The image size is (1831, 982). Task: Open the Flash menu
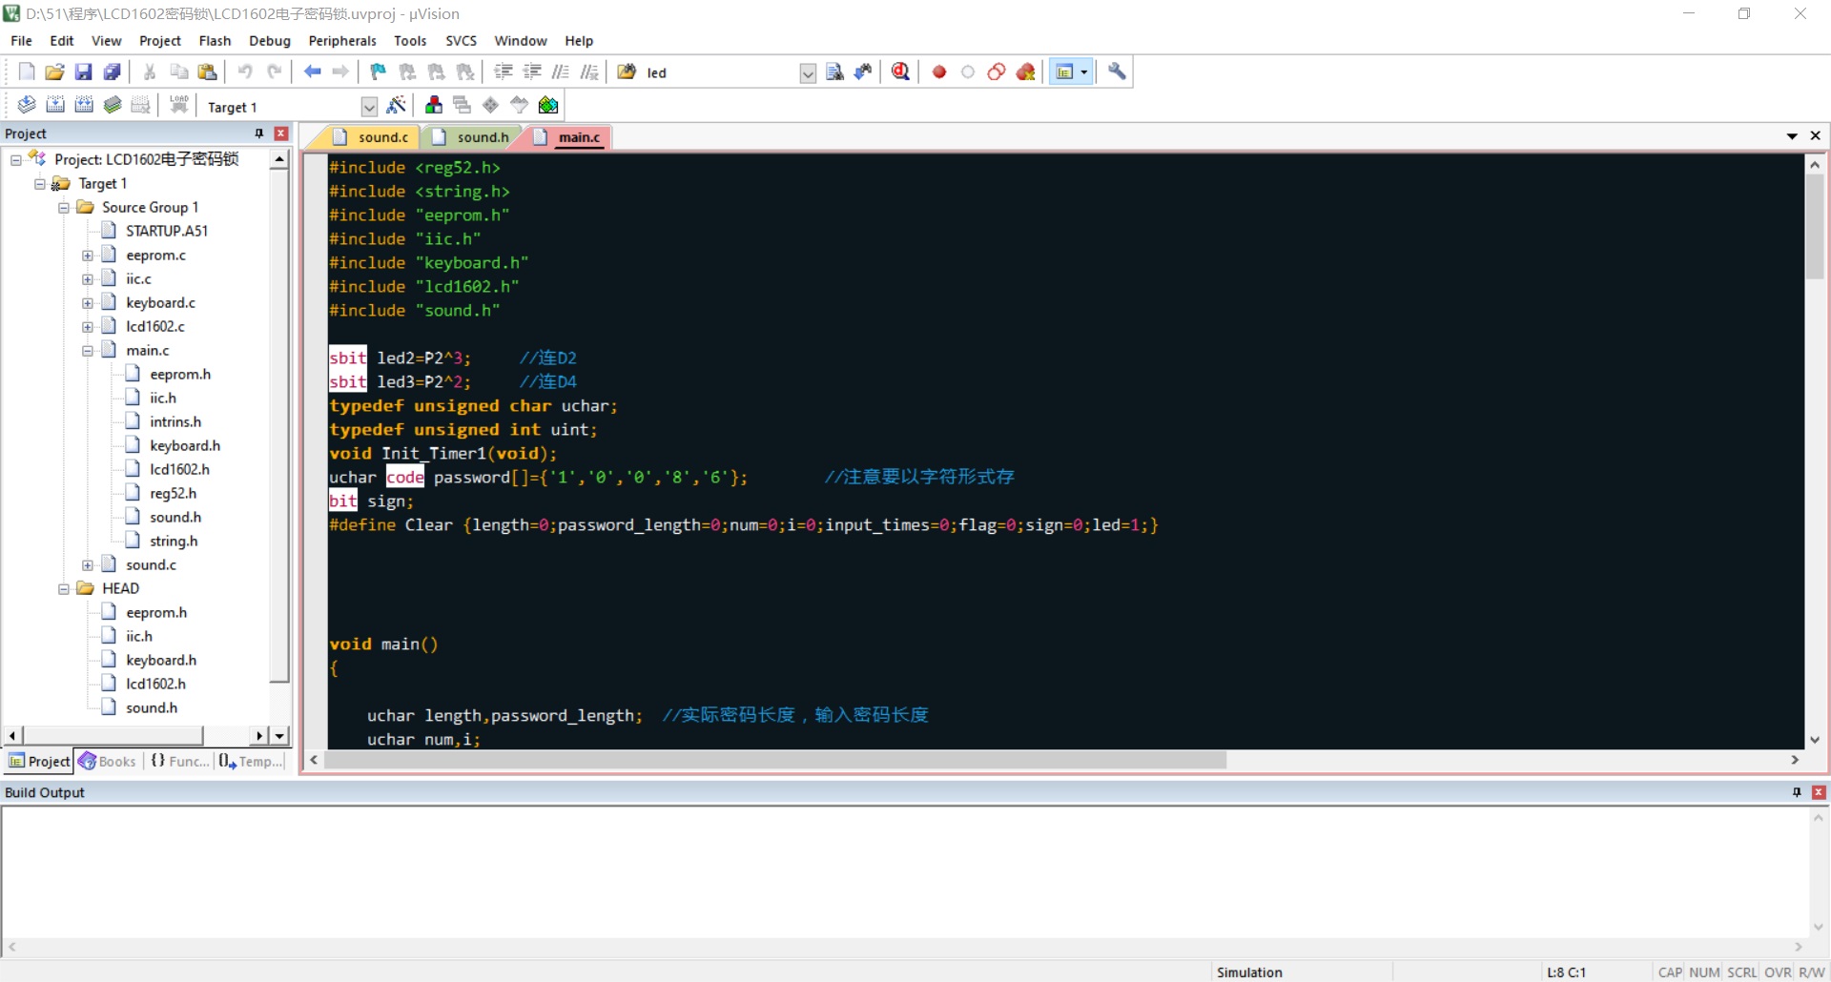tap(215, 40)
